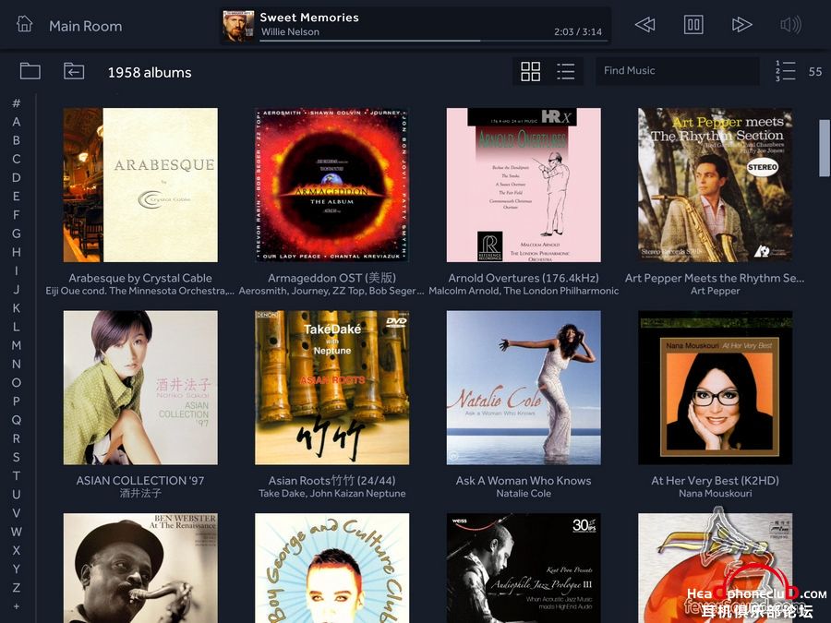Open the Audiophile Jazz Prologue III cover
Image resolution: width=831 pixels, height=623 pixels.
524,568
